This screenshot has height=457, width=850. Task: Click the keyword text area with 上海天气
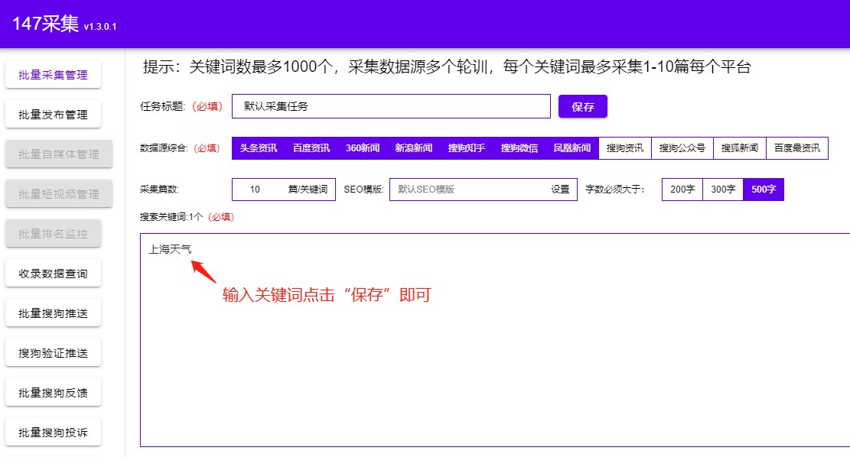495,340
